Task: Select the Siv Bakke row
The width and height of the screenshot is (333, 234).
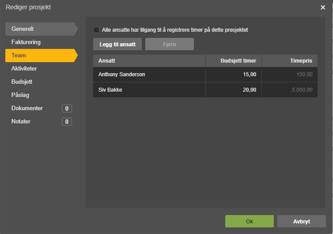Action: (x=205, y=90)
